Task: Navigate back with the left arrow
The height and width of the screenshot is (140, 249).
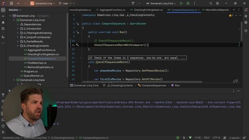Action: (18, 3)
